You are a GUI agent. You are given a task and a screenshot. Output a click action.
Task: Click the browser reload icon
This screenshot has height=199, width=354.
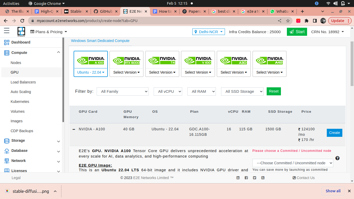click(x=22, y=21)
